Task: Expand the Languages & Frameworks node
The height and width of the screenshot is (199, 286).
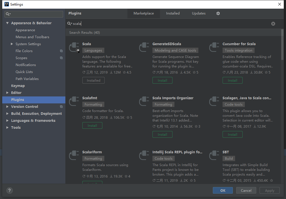Action: (x=7, y=120)
